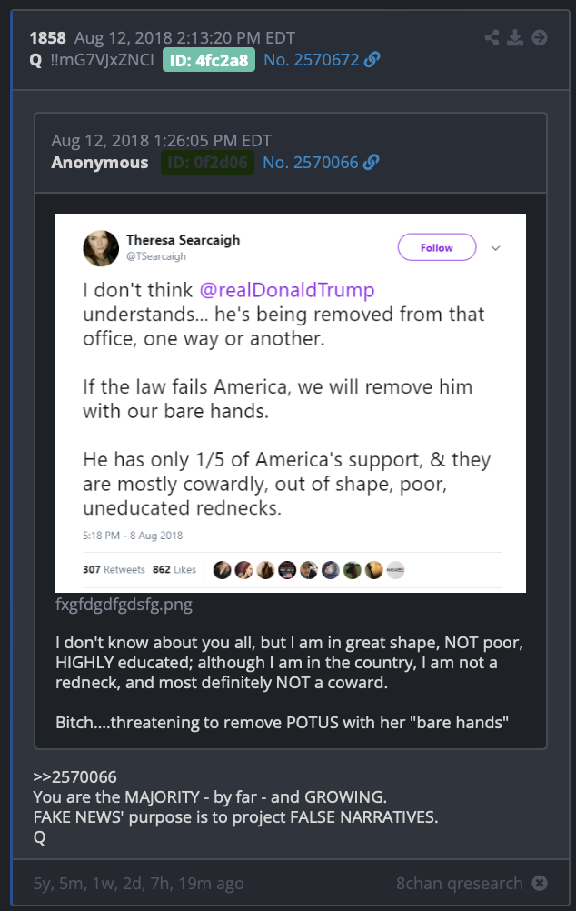The image size is (576, 911).
Task: Click the post number 1858
Action: (x=47, y=38)
